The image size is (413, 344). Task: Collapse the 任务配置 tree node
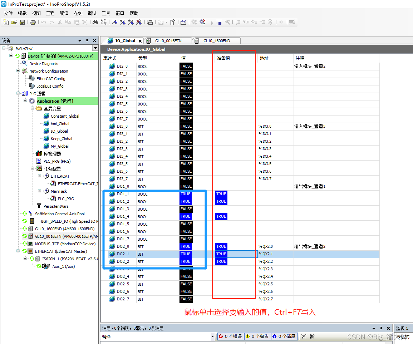pos(32,168)
